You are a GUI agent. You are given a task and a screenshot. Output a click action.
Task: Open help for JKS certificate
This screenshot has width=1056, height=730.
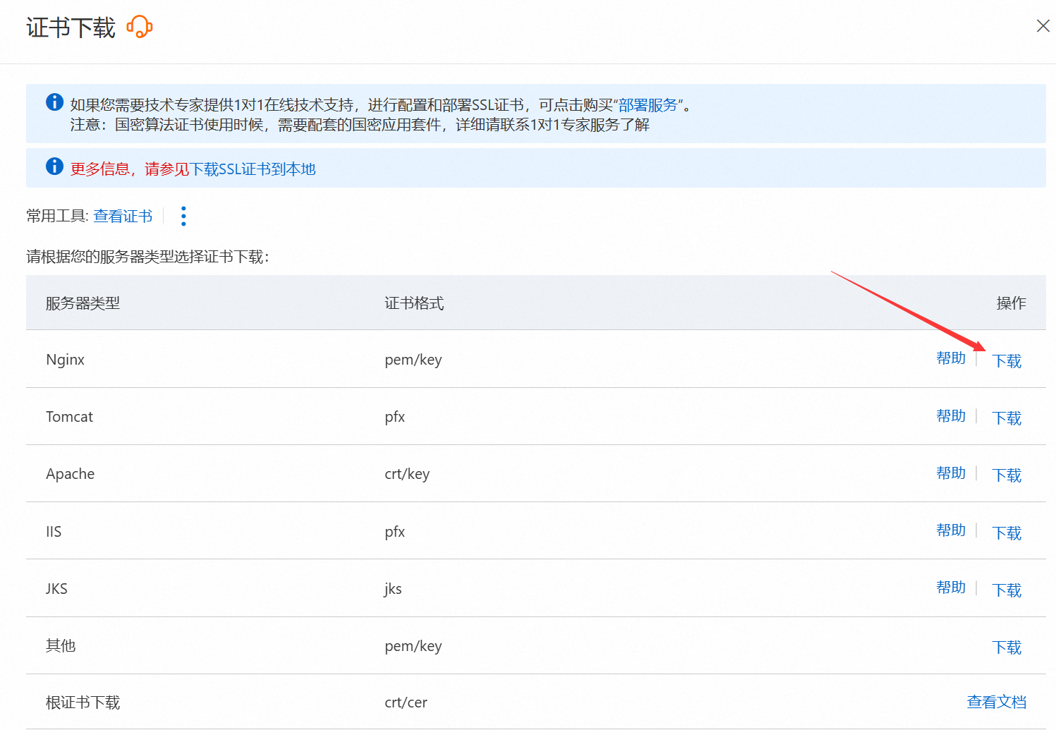point(950,588)
